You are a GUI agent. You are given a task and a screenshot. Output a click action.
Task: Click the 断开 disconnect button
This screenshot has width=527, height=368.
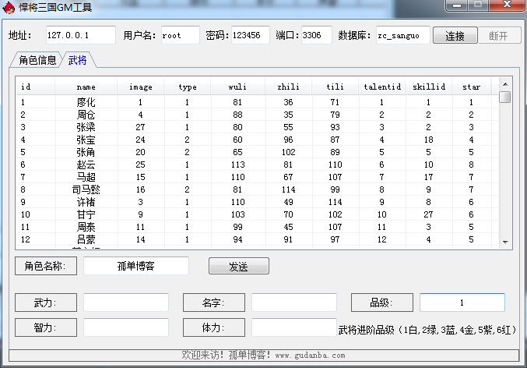tap(499, 35)
